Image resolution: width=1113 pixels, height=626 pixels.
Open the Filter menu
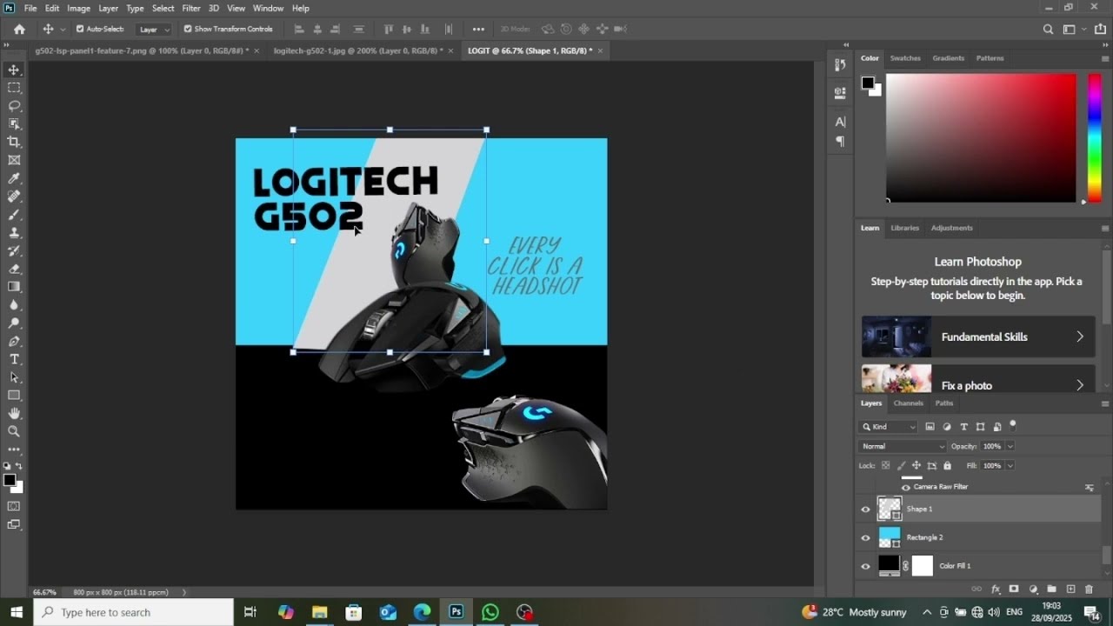pyautogui.click(x=191, y=8)
